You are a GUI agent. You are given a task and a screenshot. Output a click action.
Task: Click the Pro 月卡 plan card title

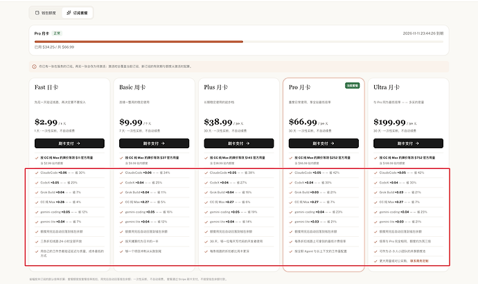[x=299, y=87]
